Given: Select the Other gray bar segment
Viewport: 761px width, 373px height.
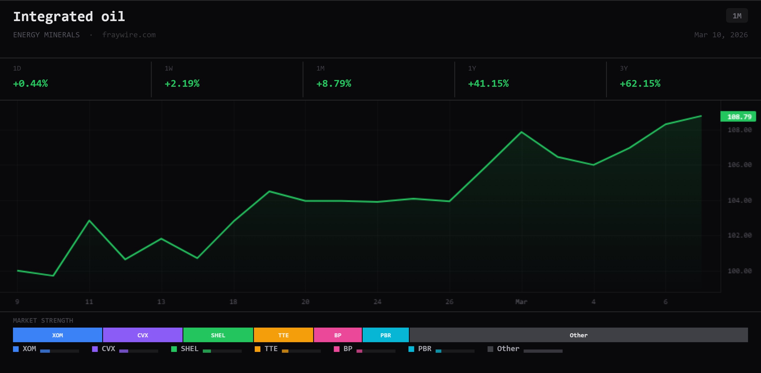Looking at the screenshot, I should pyautogui.click(x=578, y=335).
